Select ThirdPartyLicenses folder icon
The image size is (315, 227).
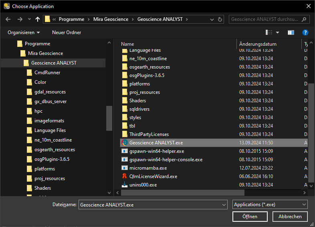125,134
